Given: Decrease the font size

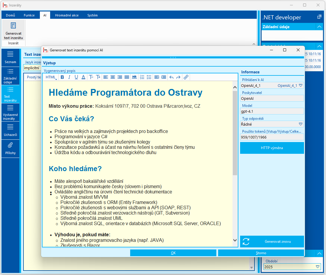Looking at the screenshot, I should tap(91, 77).
